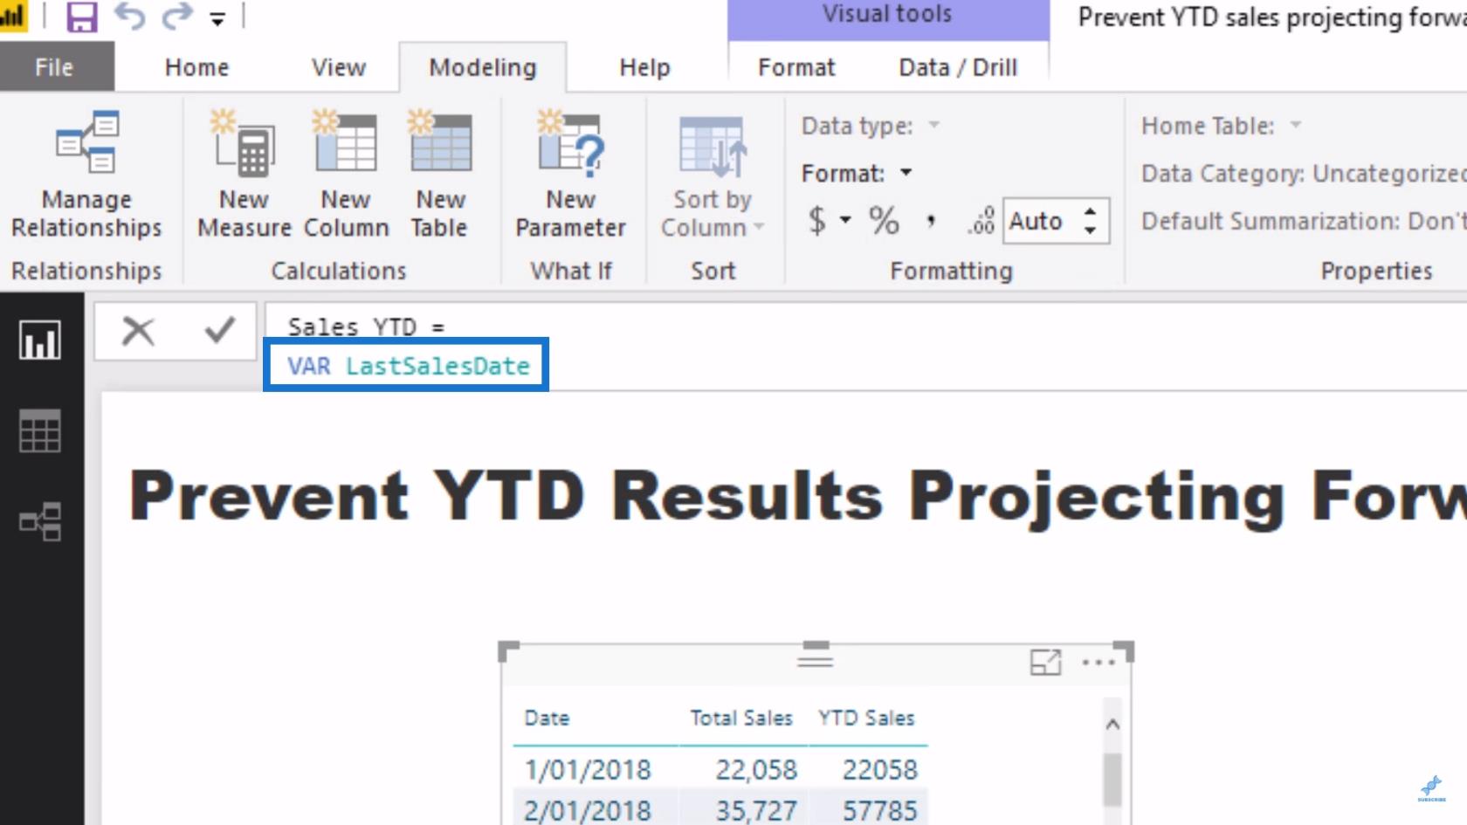
Task: Open the File menu
Action: (55, 67)
